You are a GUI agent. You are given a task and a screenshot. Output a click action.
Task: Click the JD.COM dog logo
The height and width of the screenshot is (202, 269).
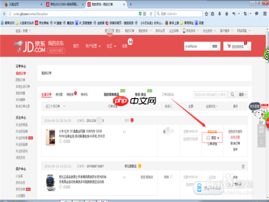(x=19, y=46)
